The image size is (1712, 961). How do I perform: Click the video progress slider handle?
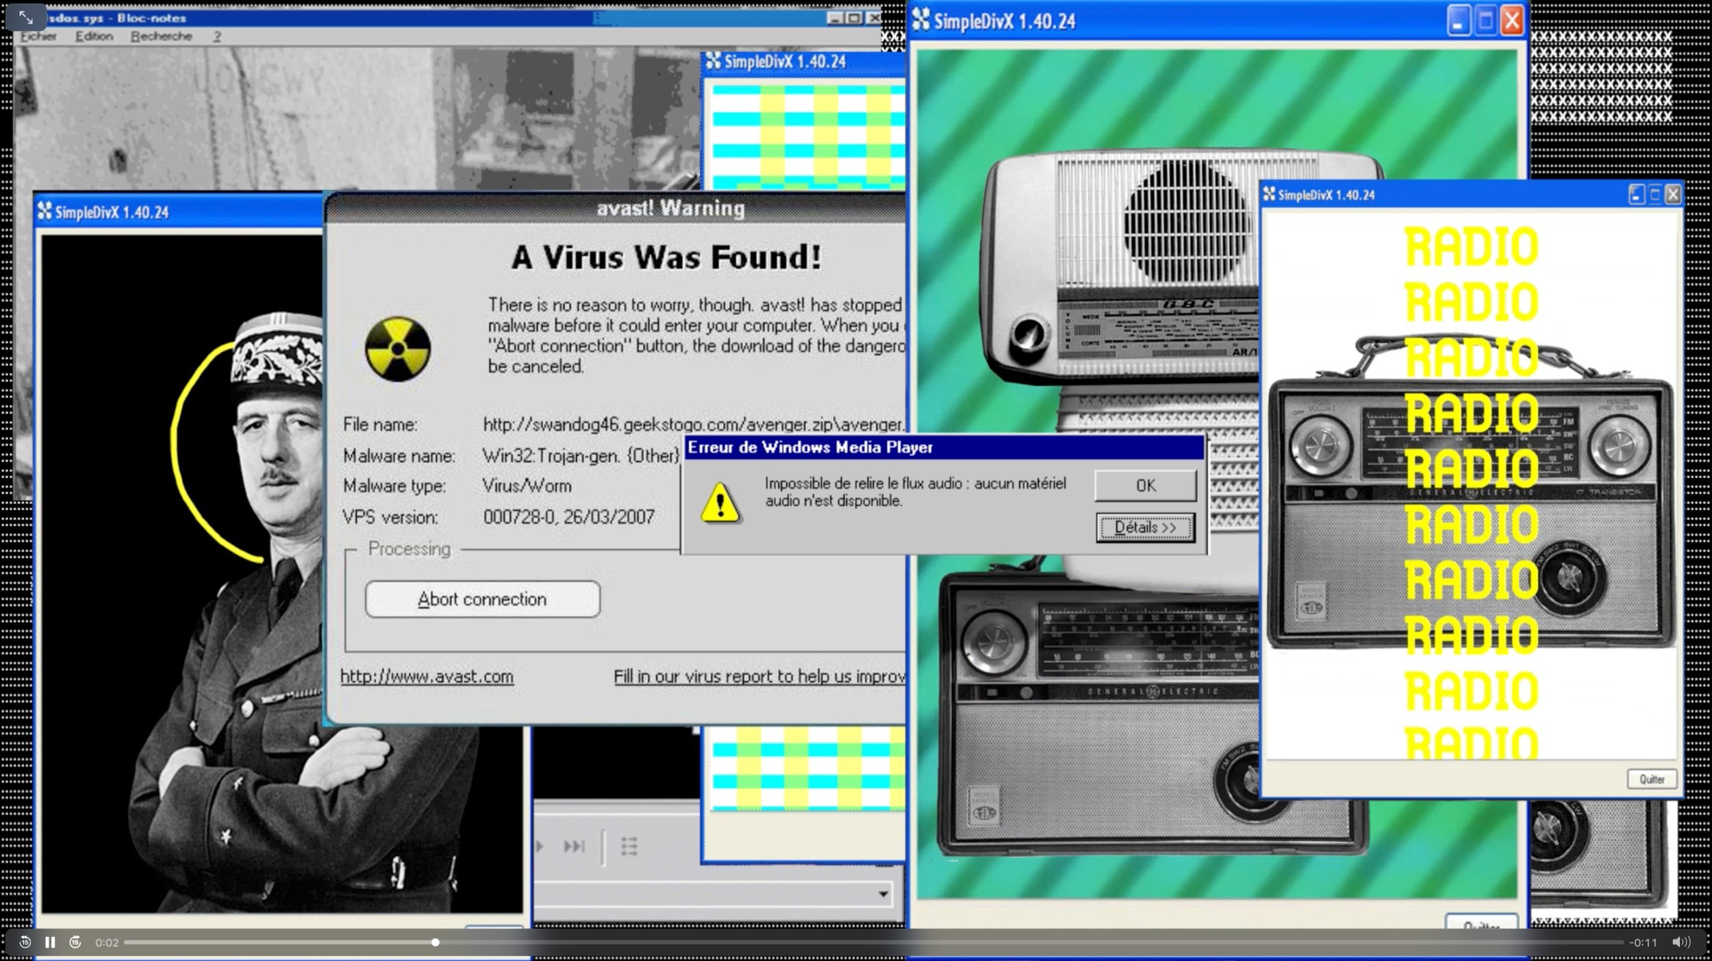436,943
